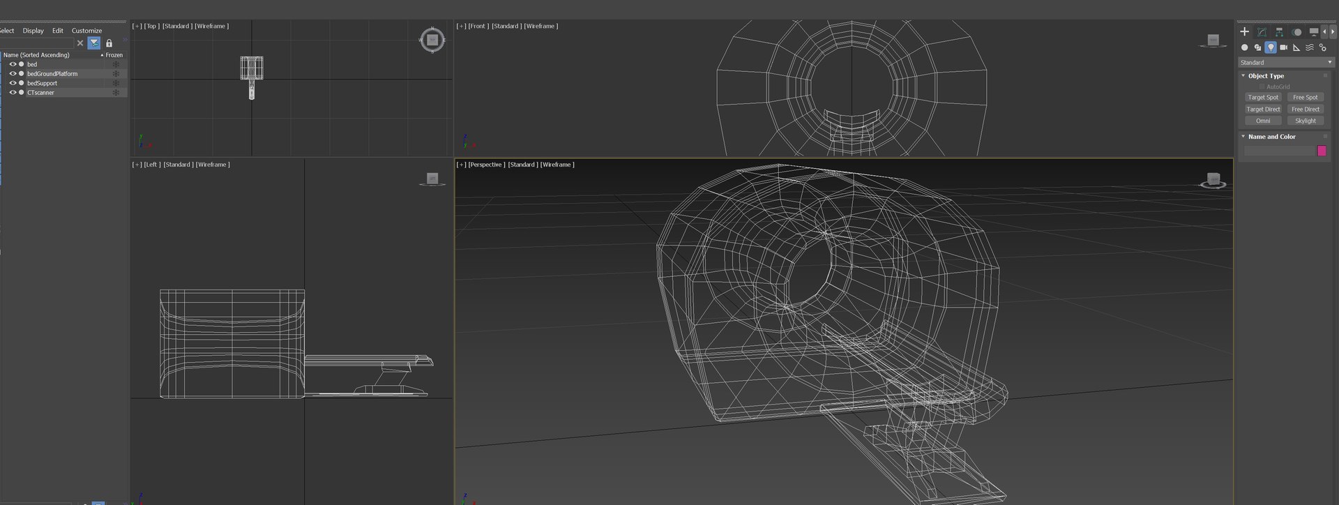The image size is (1339, 505).
Task: Open the Top viewport [+] menu
Action: click(137, 26)
